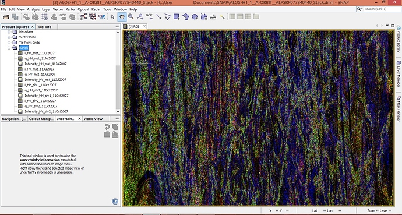The image size is (402, 215).
Task: Select the arrow selection tool
Action: coord(113,17)
